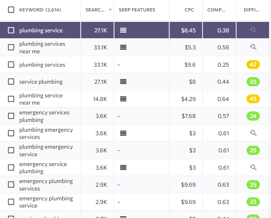
Task: Toggle sort arrow on Search volume column
Action: point(110,10)
